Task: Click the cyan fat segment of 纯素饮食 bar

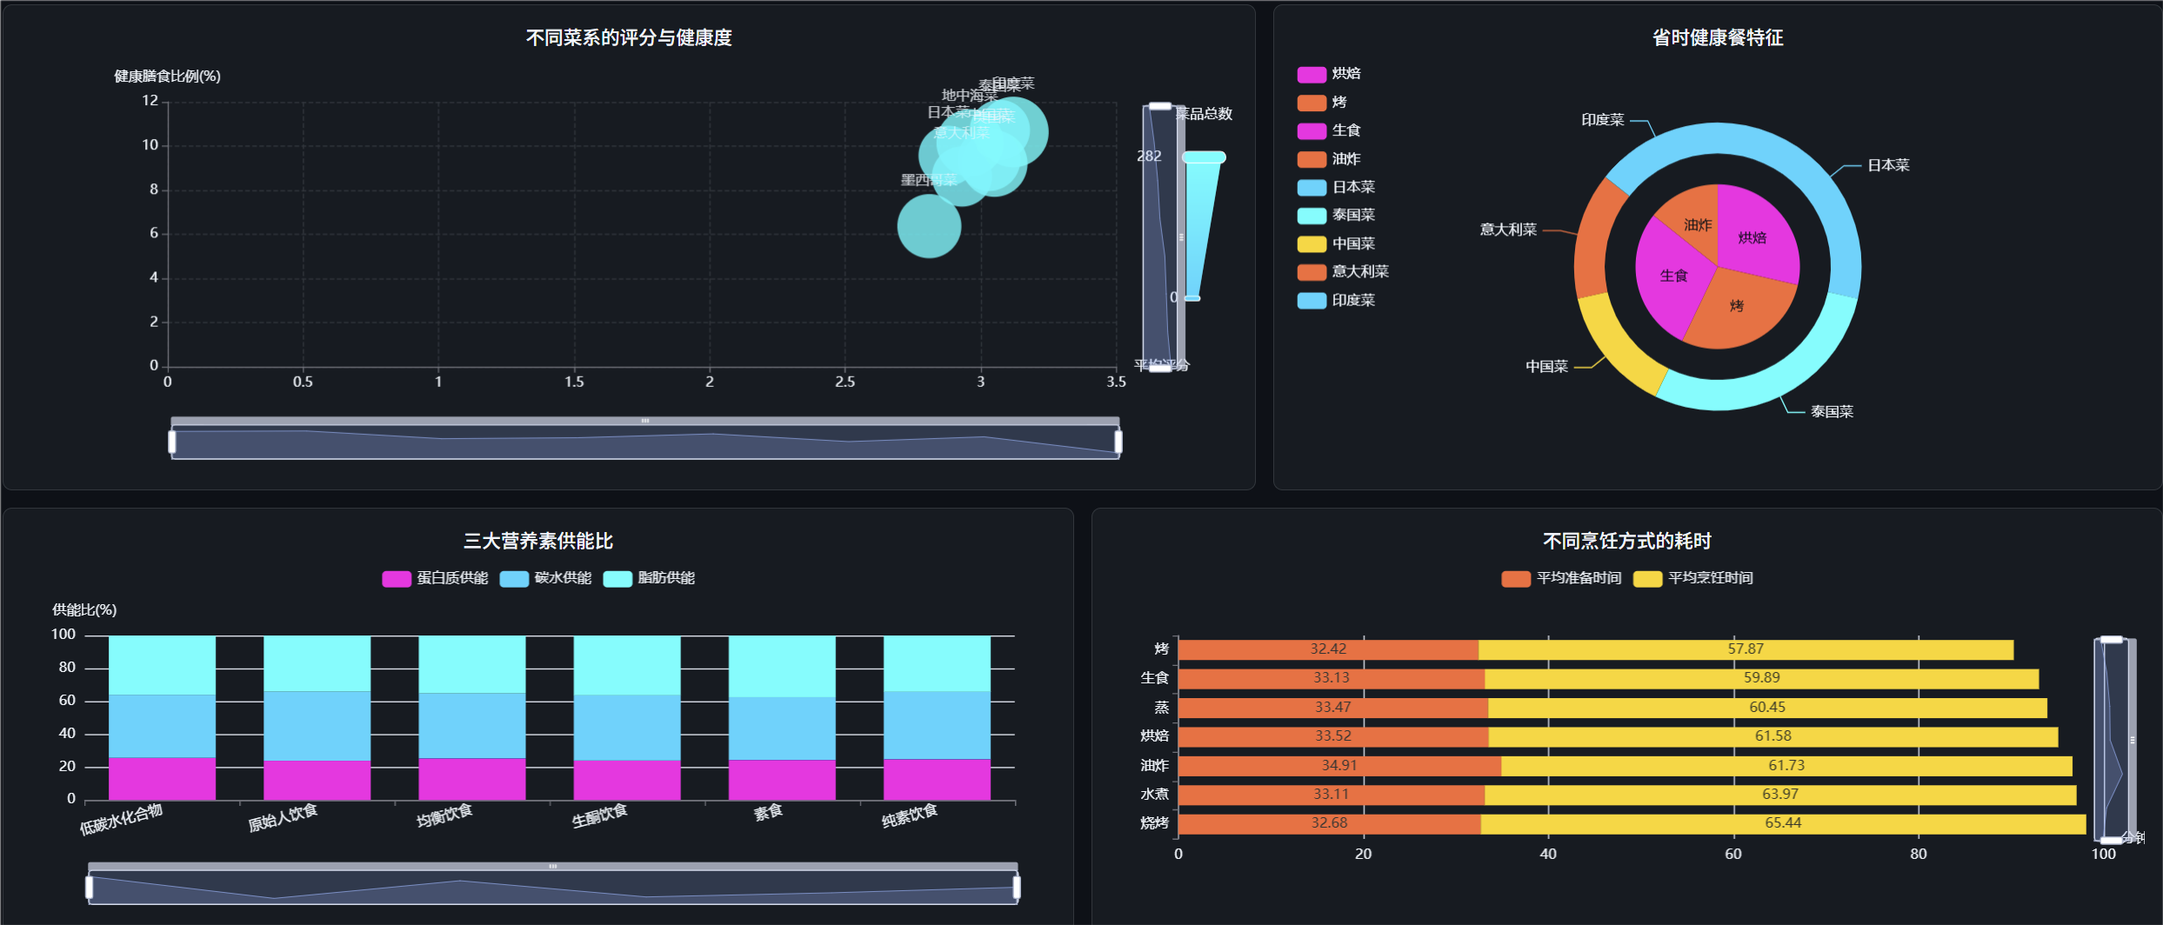Action: (937, 664)
